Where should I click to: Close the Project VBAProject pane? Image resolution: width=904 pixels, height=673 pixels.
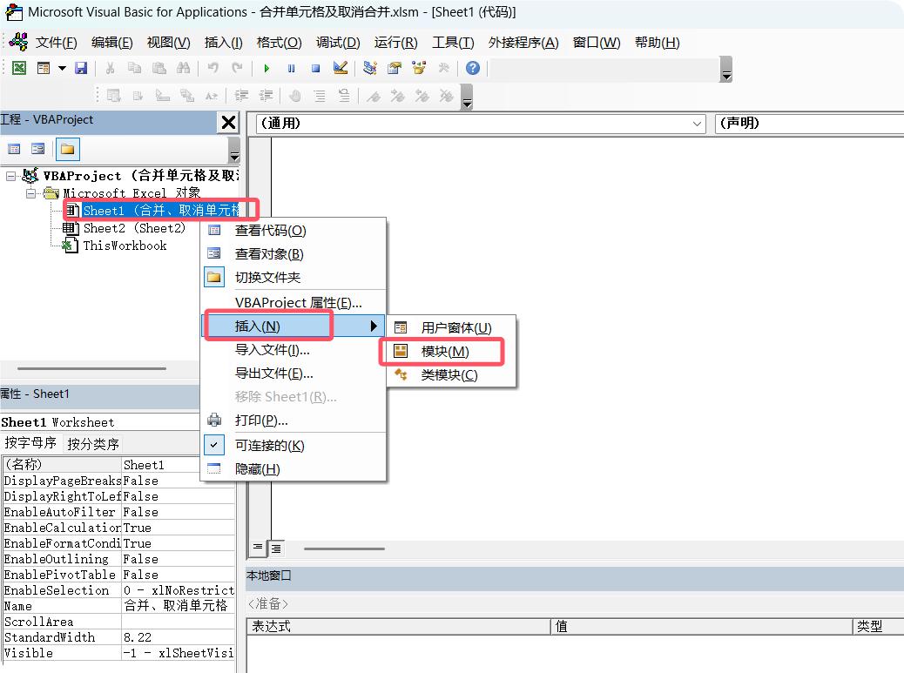point(228,122)
